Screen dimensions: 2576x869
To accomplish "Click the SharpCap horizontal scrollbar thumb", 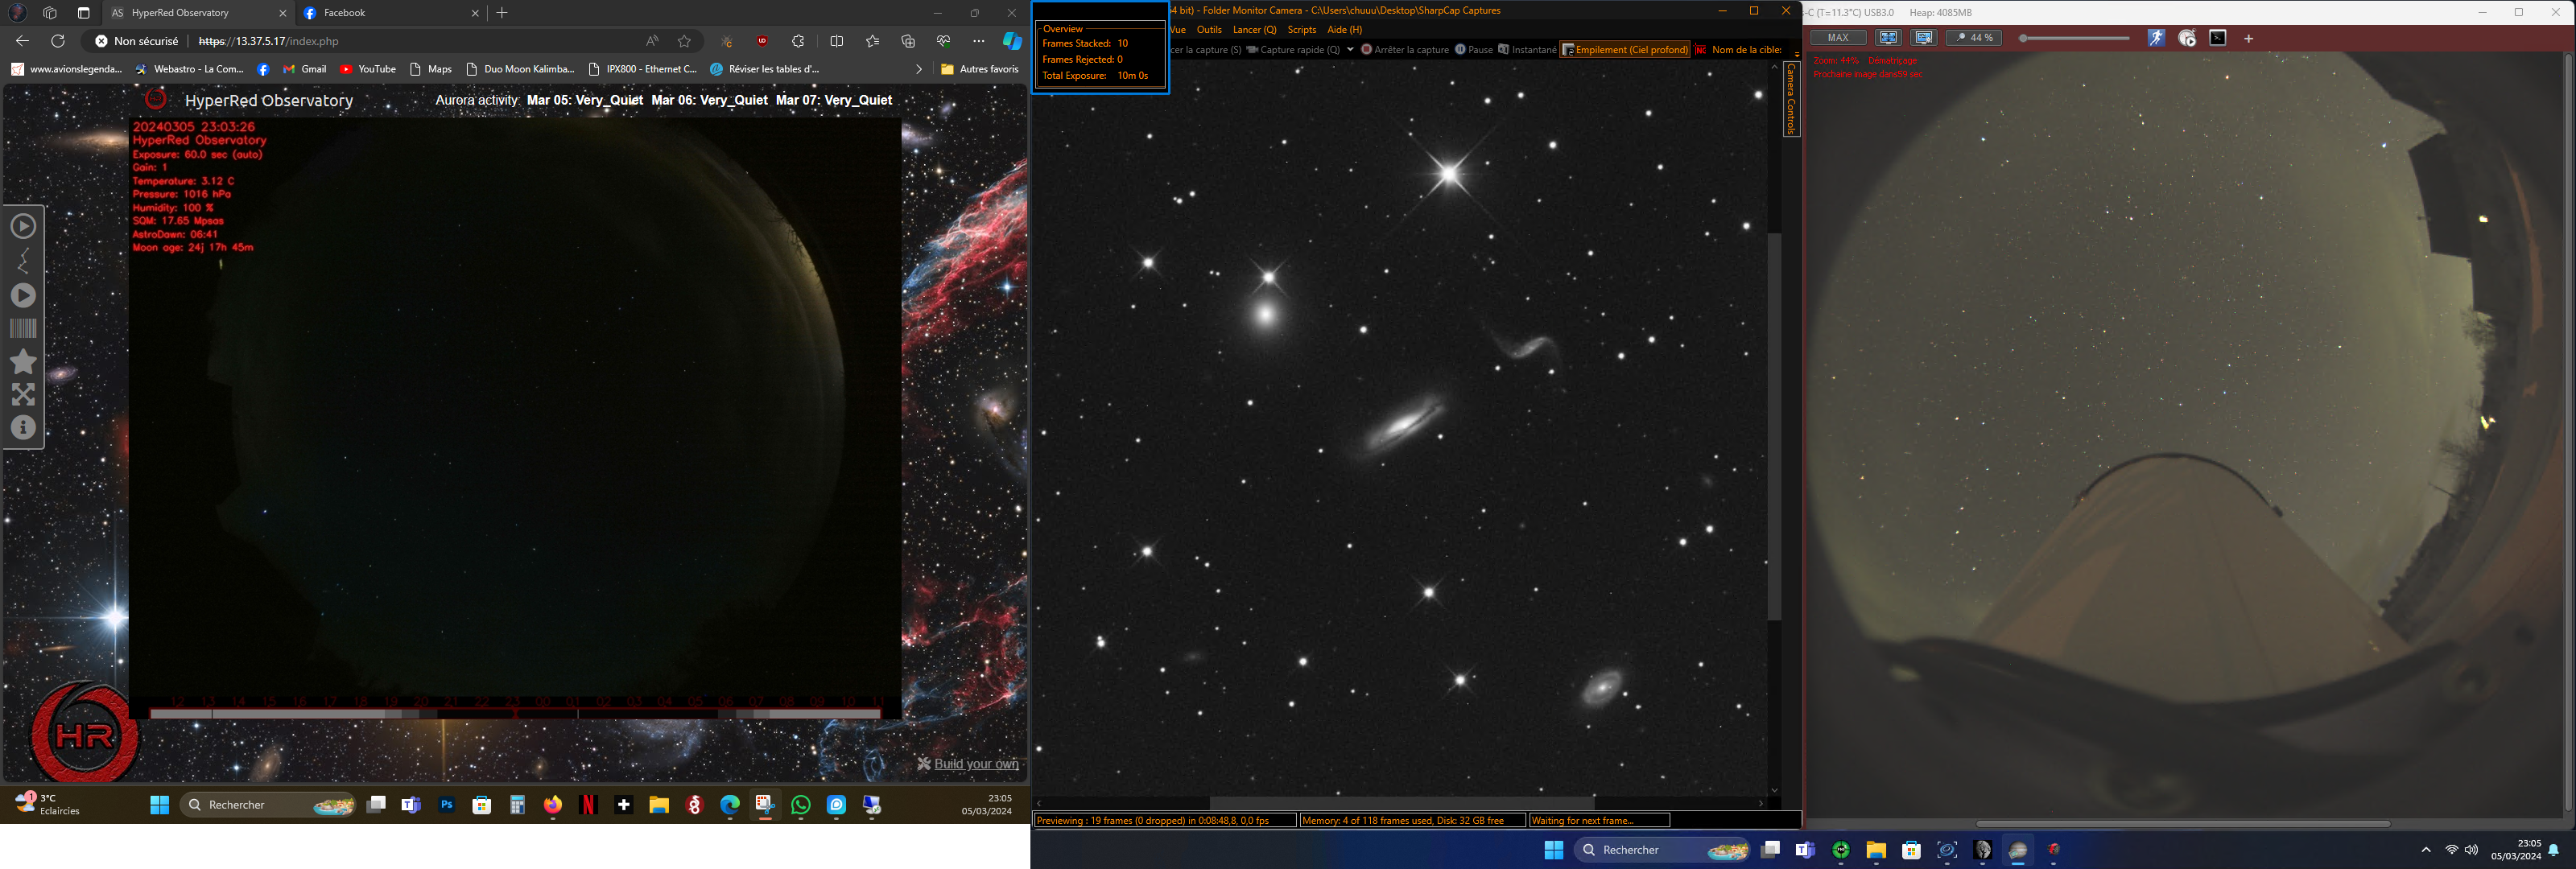I will [1402, 802].
